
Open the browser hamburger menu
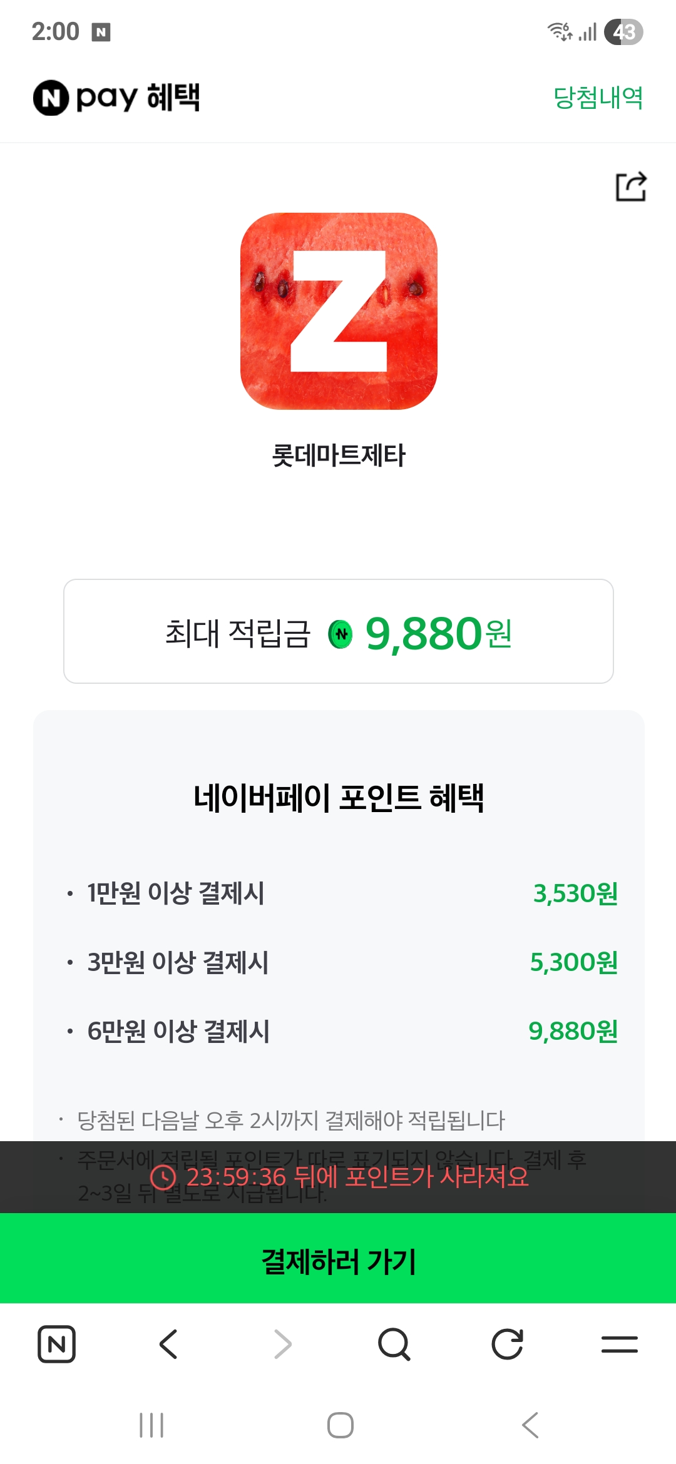[x=620, y=1344]
